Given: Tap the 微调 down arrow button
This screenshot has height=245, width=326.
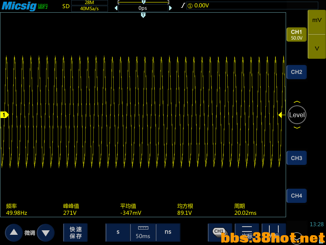Looking at the screenshot, I should pyautogui.click(x=46, y=232).
